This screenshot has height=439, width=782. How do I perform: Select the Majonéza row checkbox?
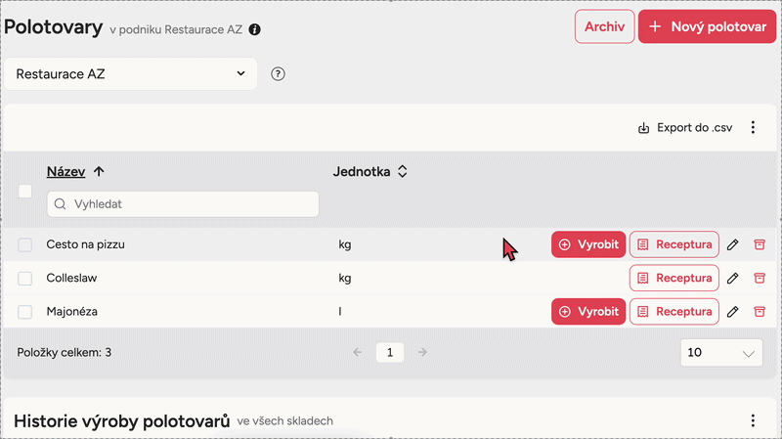[25, 312]
